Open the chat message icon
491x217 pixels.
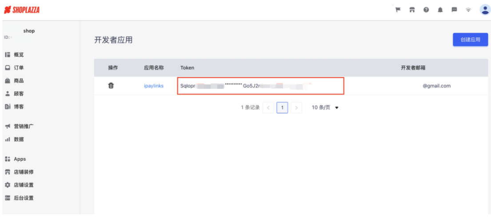coord(455,10)
